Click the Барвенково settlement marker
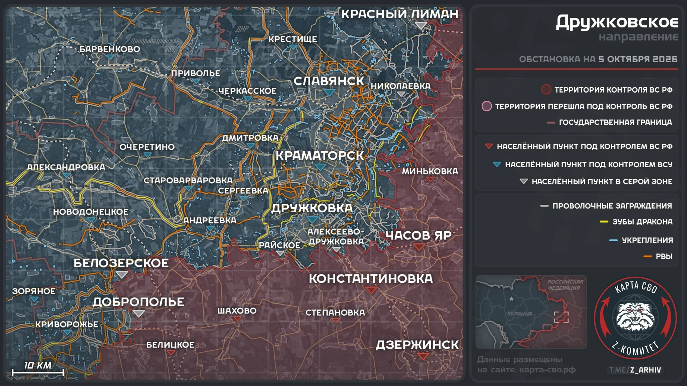Viewport: 687px width, 386px height. (110, 57)
